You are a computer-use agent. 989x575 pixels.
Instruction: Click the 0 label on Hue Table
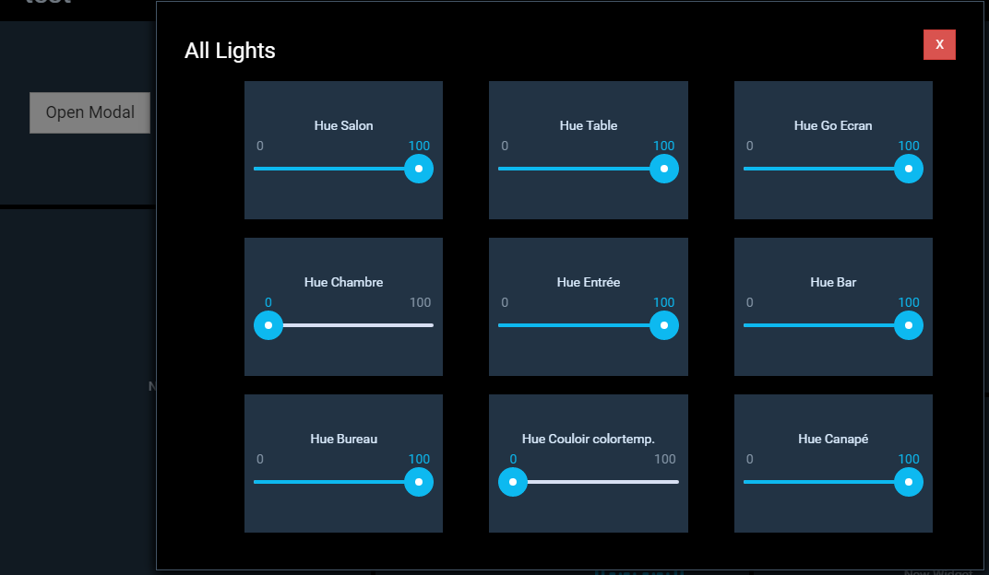coord(505,146)
